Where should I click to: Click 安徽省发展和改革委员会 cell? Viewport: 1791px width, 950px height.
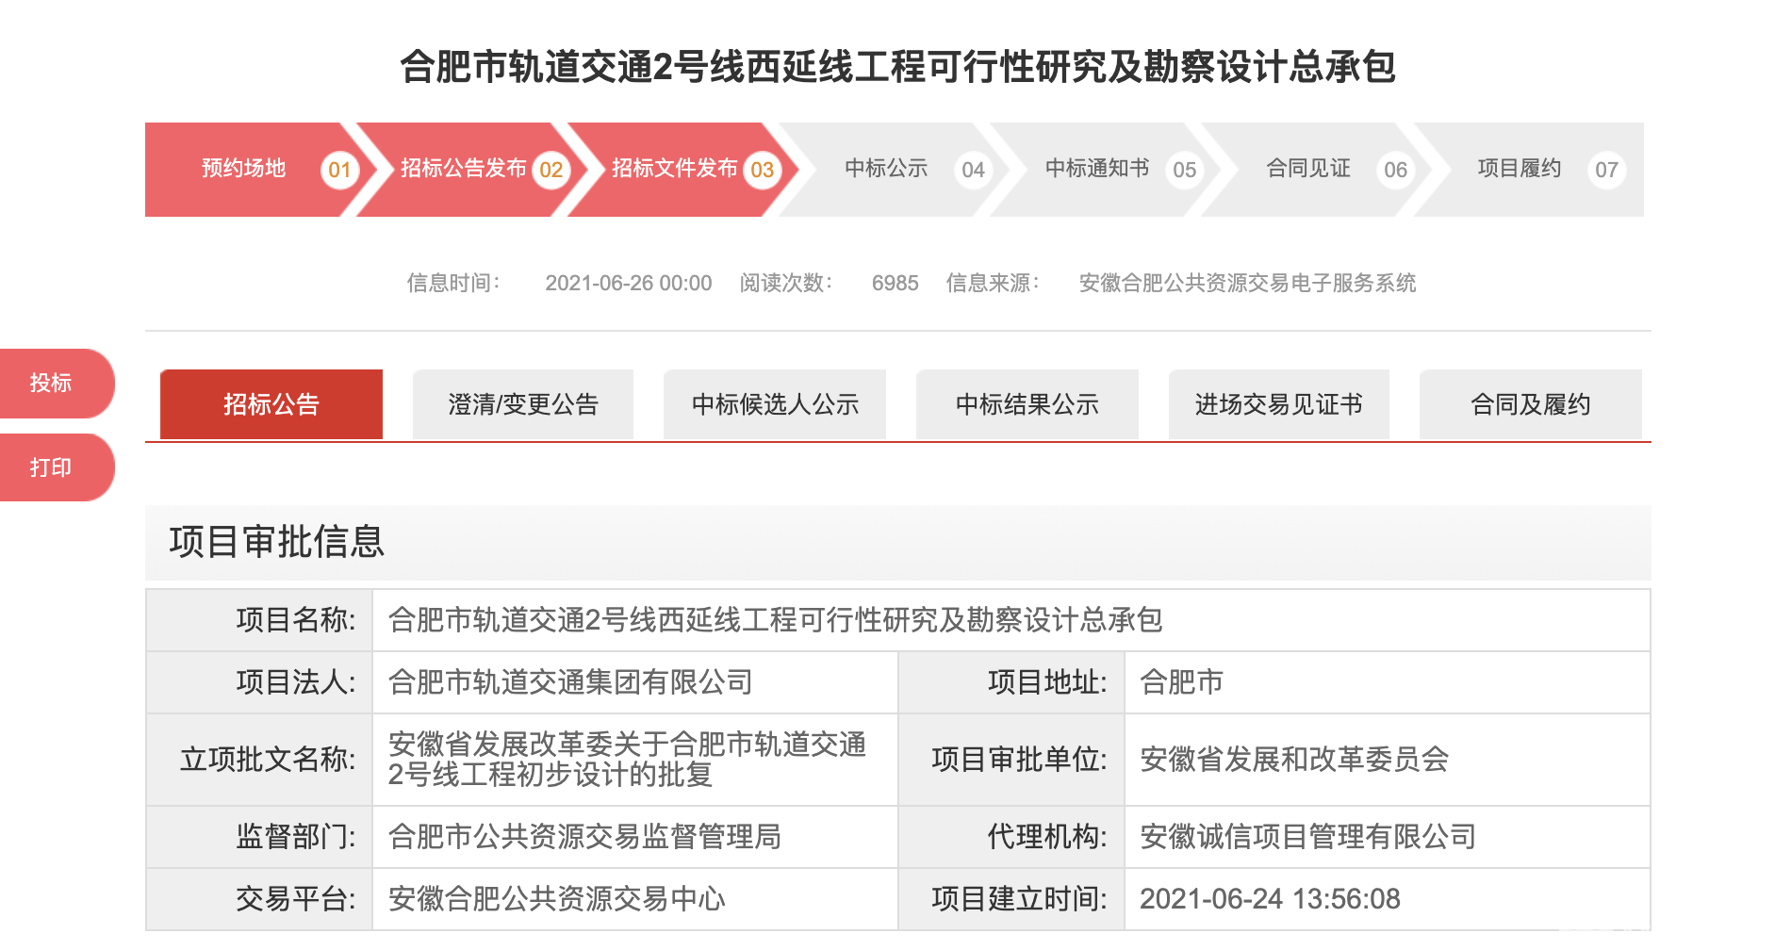[x=1388, y=760]
